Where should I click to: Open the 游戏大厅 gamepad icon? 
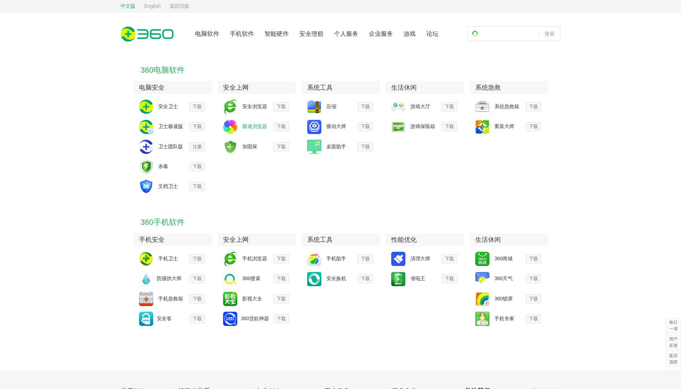pyautogui.click(x=398, y=107)
